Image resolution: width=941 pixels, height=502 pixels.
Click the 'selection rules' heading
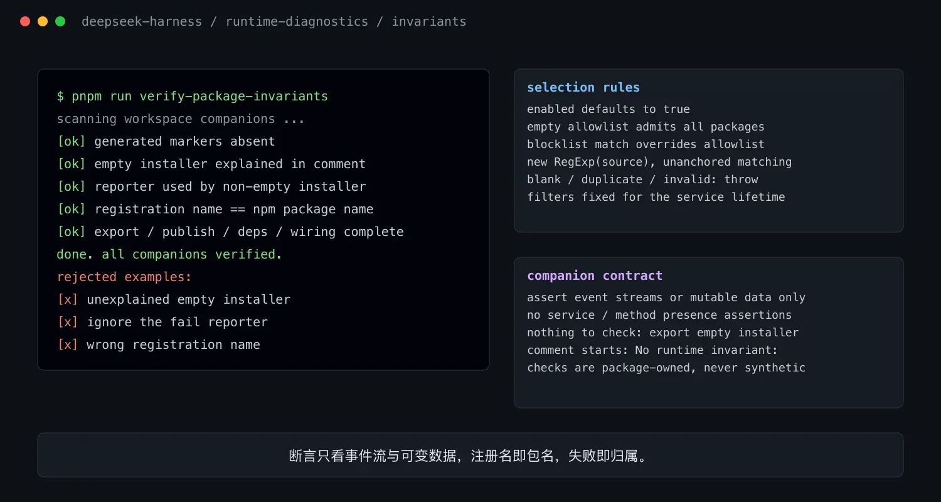point(583,87)
